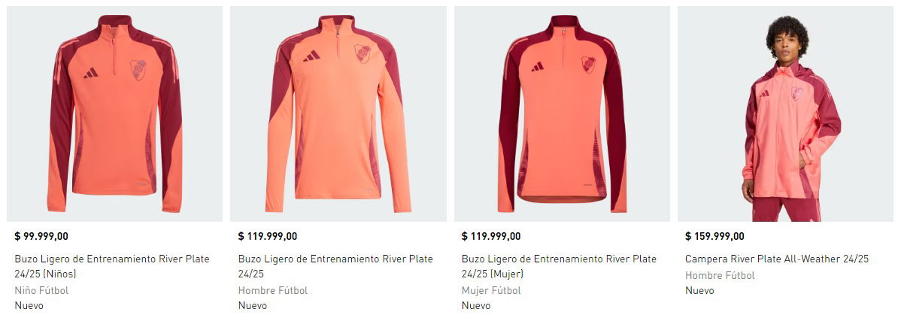
Task: Click the Nuevo label under the jacket
Action: click(700, 290)
